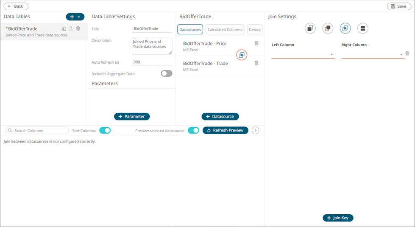Remove the join key row with trash icon
The image size is (415, 227).
click(x=407, y=53)
